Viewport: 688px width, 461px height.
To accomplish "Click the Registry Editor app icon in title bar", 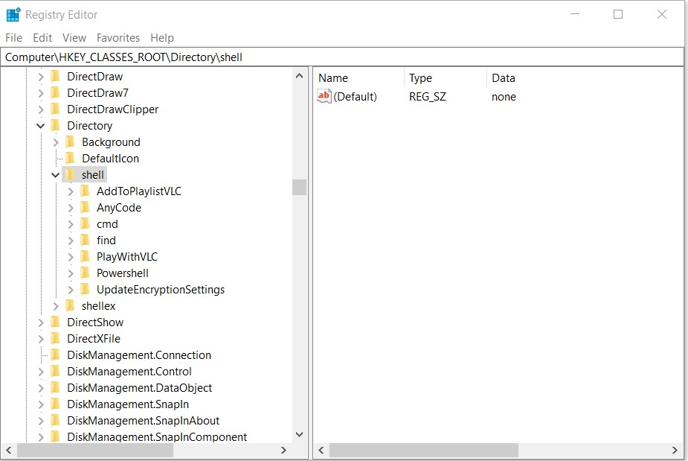I will pyautogui.click(x=13, y=15).
